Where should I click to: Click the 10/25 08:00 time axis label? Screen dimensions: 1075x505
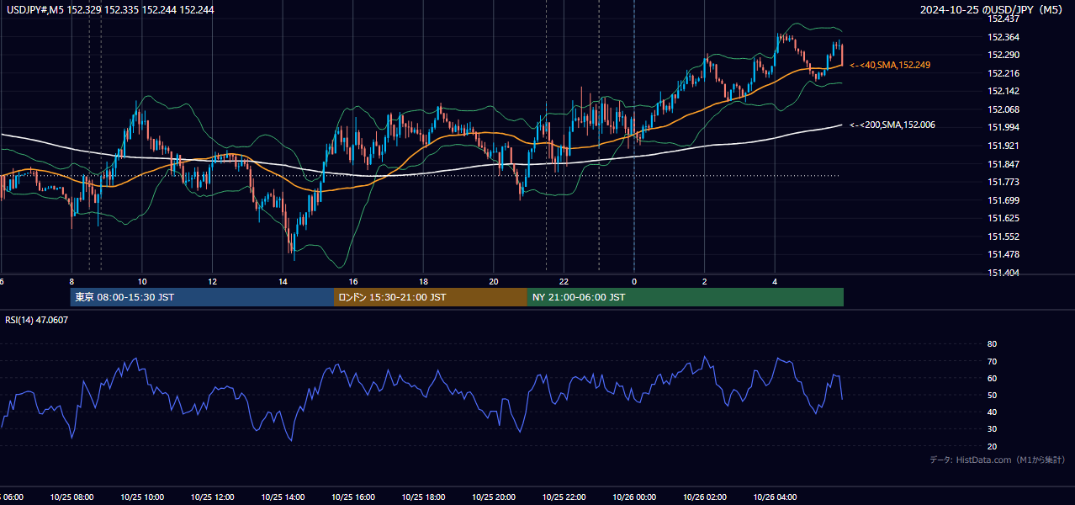[71, 497]
